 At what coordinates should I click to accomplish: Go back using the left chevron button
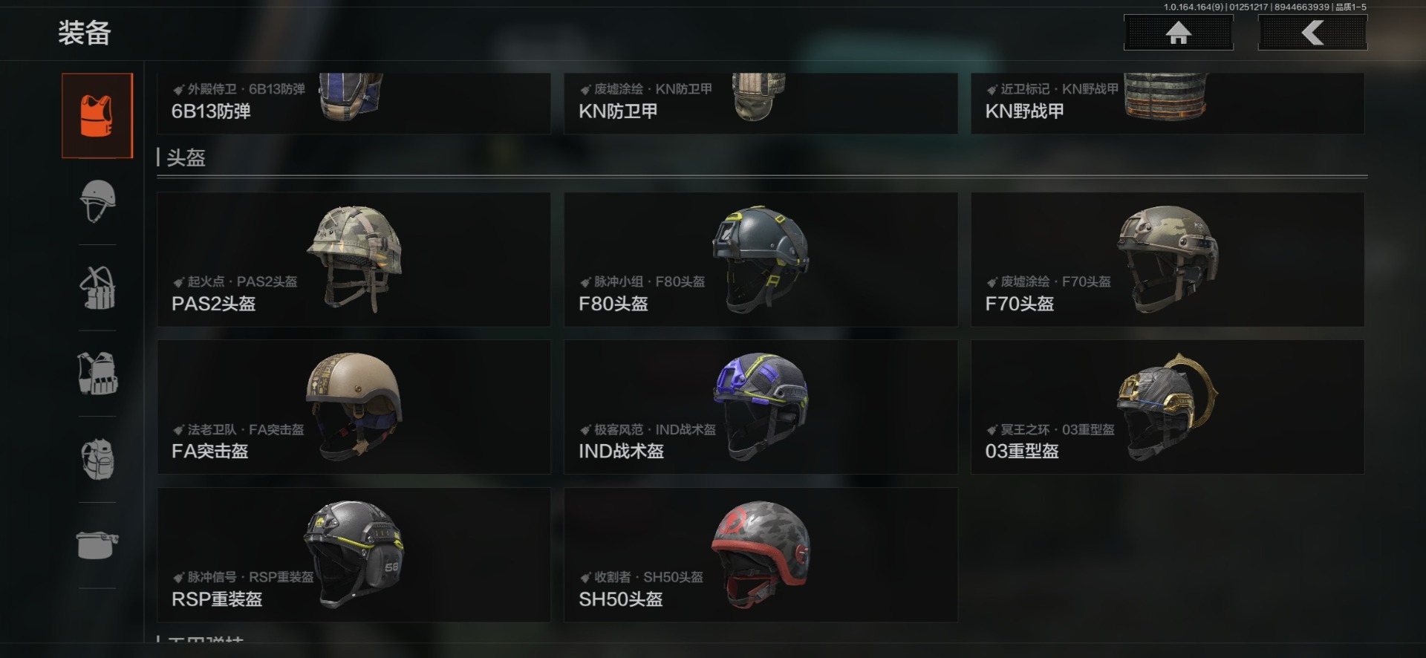(1312, 33)
